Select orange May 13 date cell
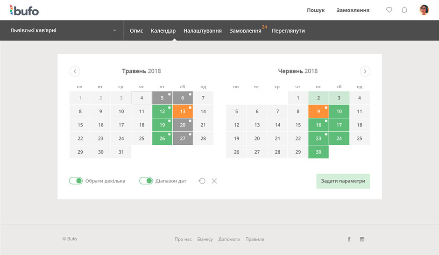 pyautogui.click(x=183, y=112)
